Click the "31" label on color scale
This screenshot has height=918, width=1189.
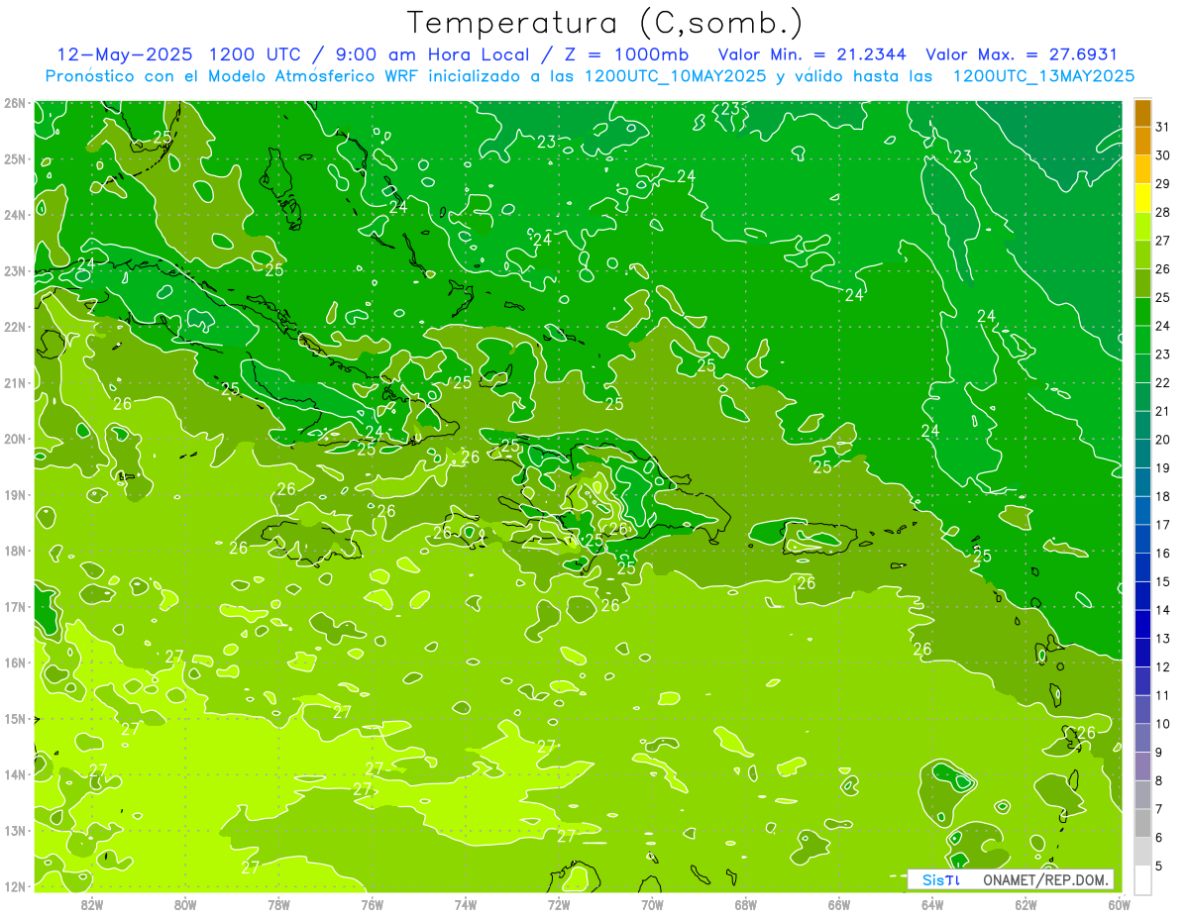pos(1162,127)
